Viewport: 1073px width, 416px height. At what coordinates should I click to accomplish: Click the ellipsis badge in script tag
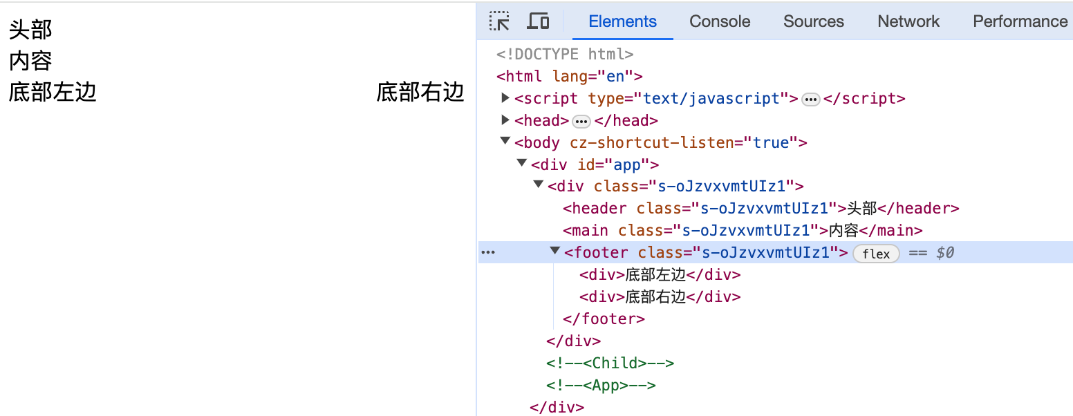pos(810,100)
